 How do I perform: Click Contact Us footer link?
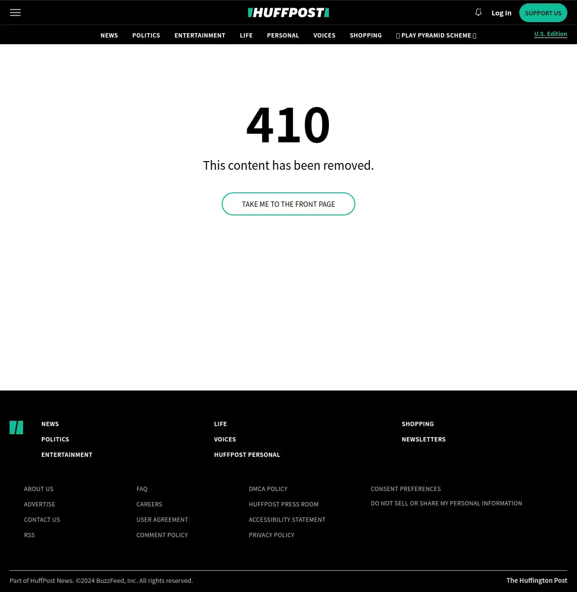pyautogui.click(x=42, y=519)
